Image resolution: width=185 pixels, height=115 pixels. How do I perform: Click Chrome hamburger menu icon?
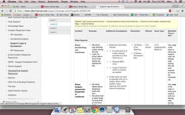pos(182,11)
